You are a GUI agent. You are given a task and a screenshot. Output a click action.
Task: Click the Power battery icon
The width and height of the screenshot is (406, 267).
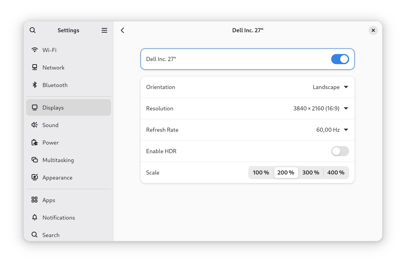(35, 143)
